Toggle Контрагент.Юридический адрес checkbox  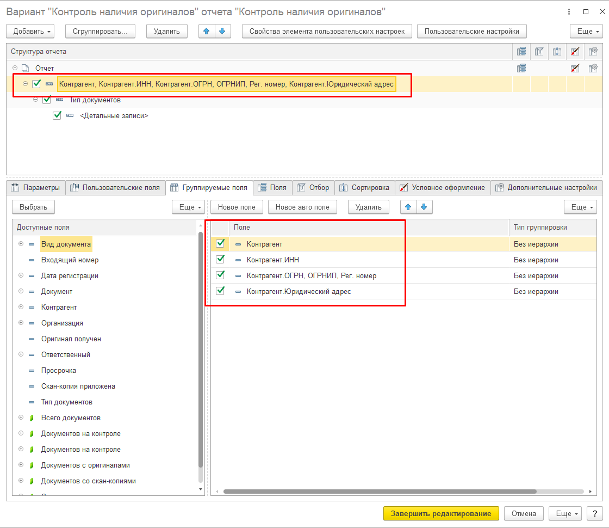coord(220,291)
